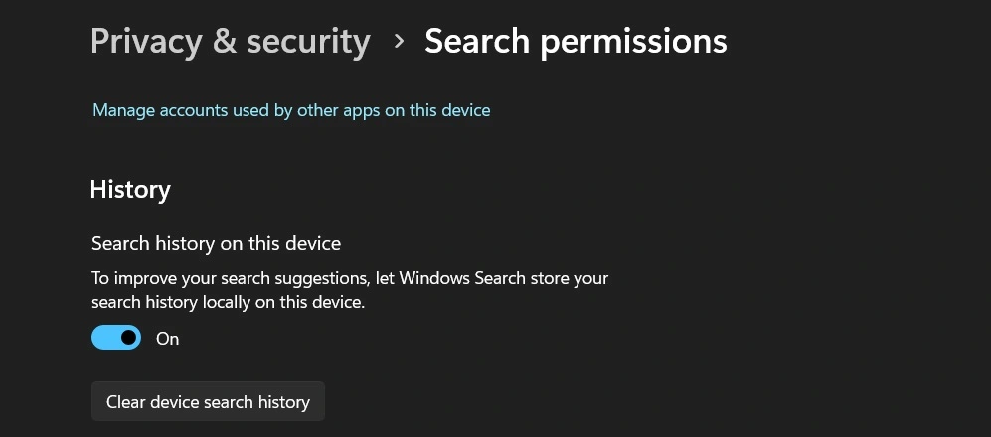Click the black knob of the search history switch
The image size is (991, 437).
coord(128,338)
